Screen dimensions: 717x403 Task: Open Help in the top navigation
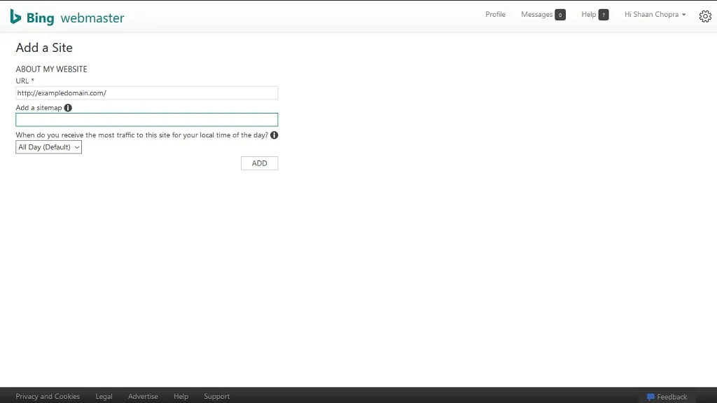588,14
